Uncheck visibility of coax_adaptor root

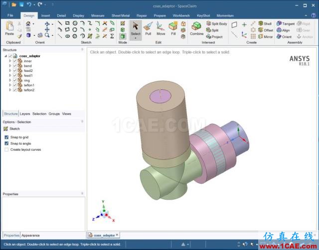[10, 56]
